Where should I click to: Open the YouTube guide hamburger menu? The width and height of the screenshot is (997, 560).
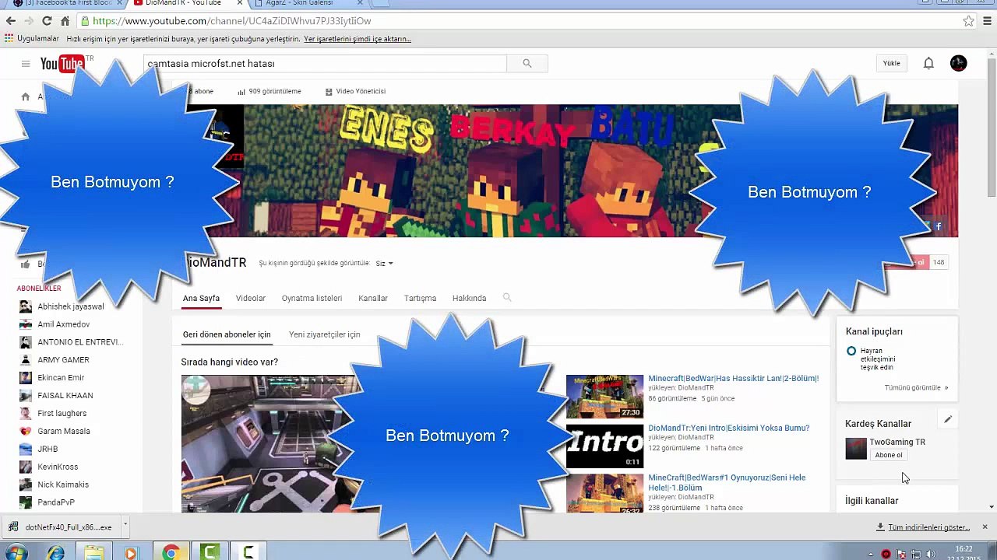coord(26,64)
